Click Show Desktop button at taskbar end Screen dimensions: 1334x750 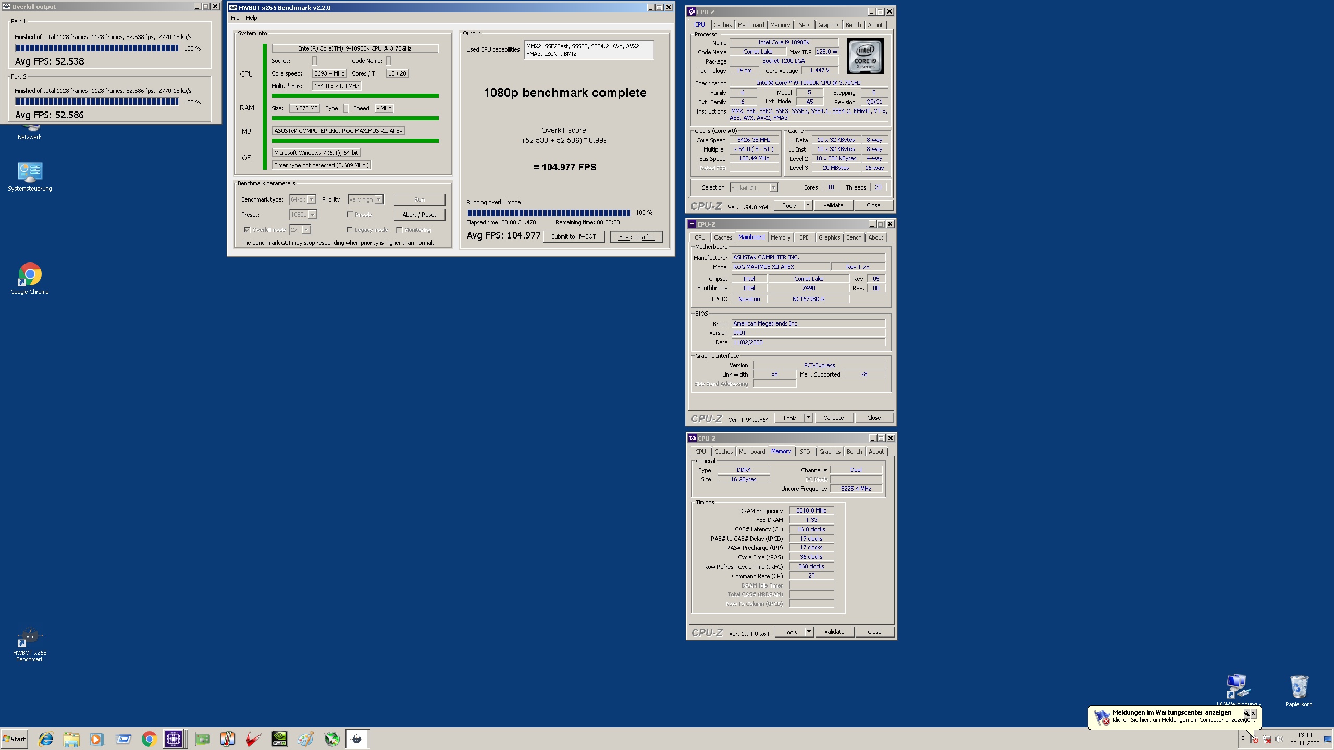click(x=1328, y=739)
